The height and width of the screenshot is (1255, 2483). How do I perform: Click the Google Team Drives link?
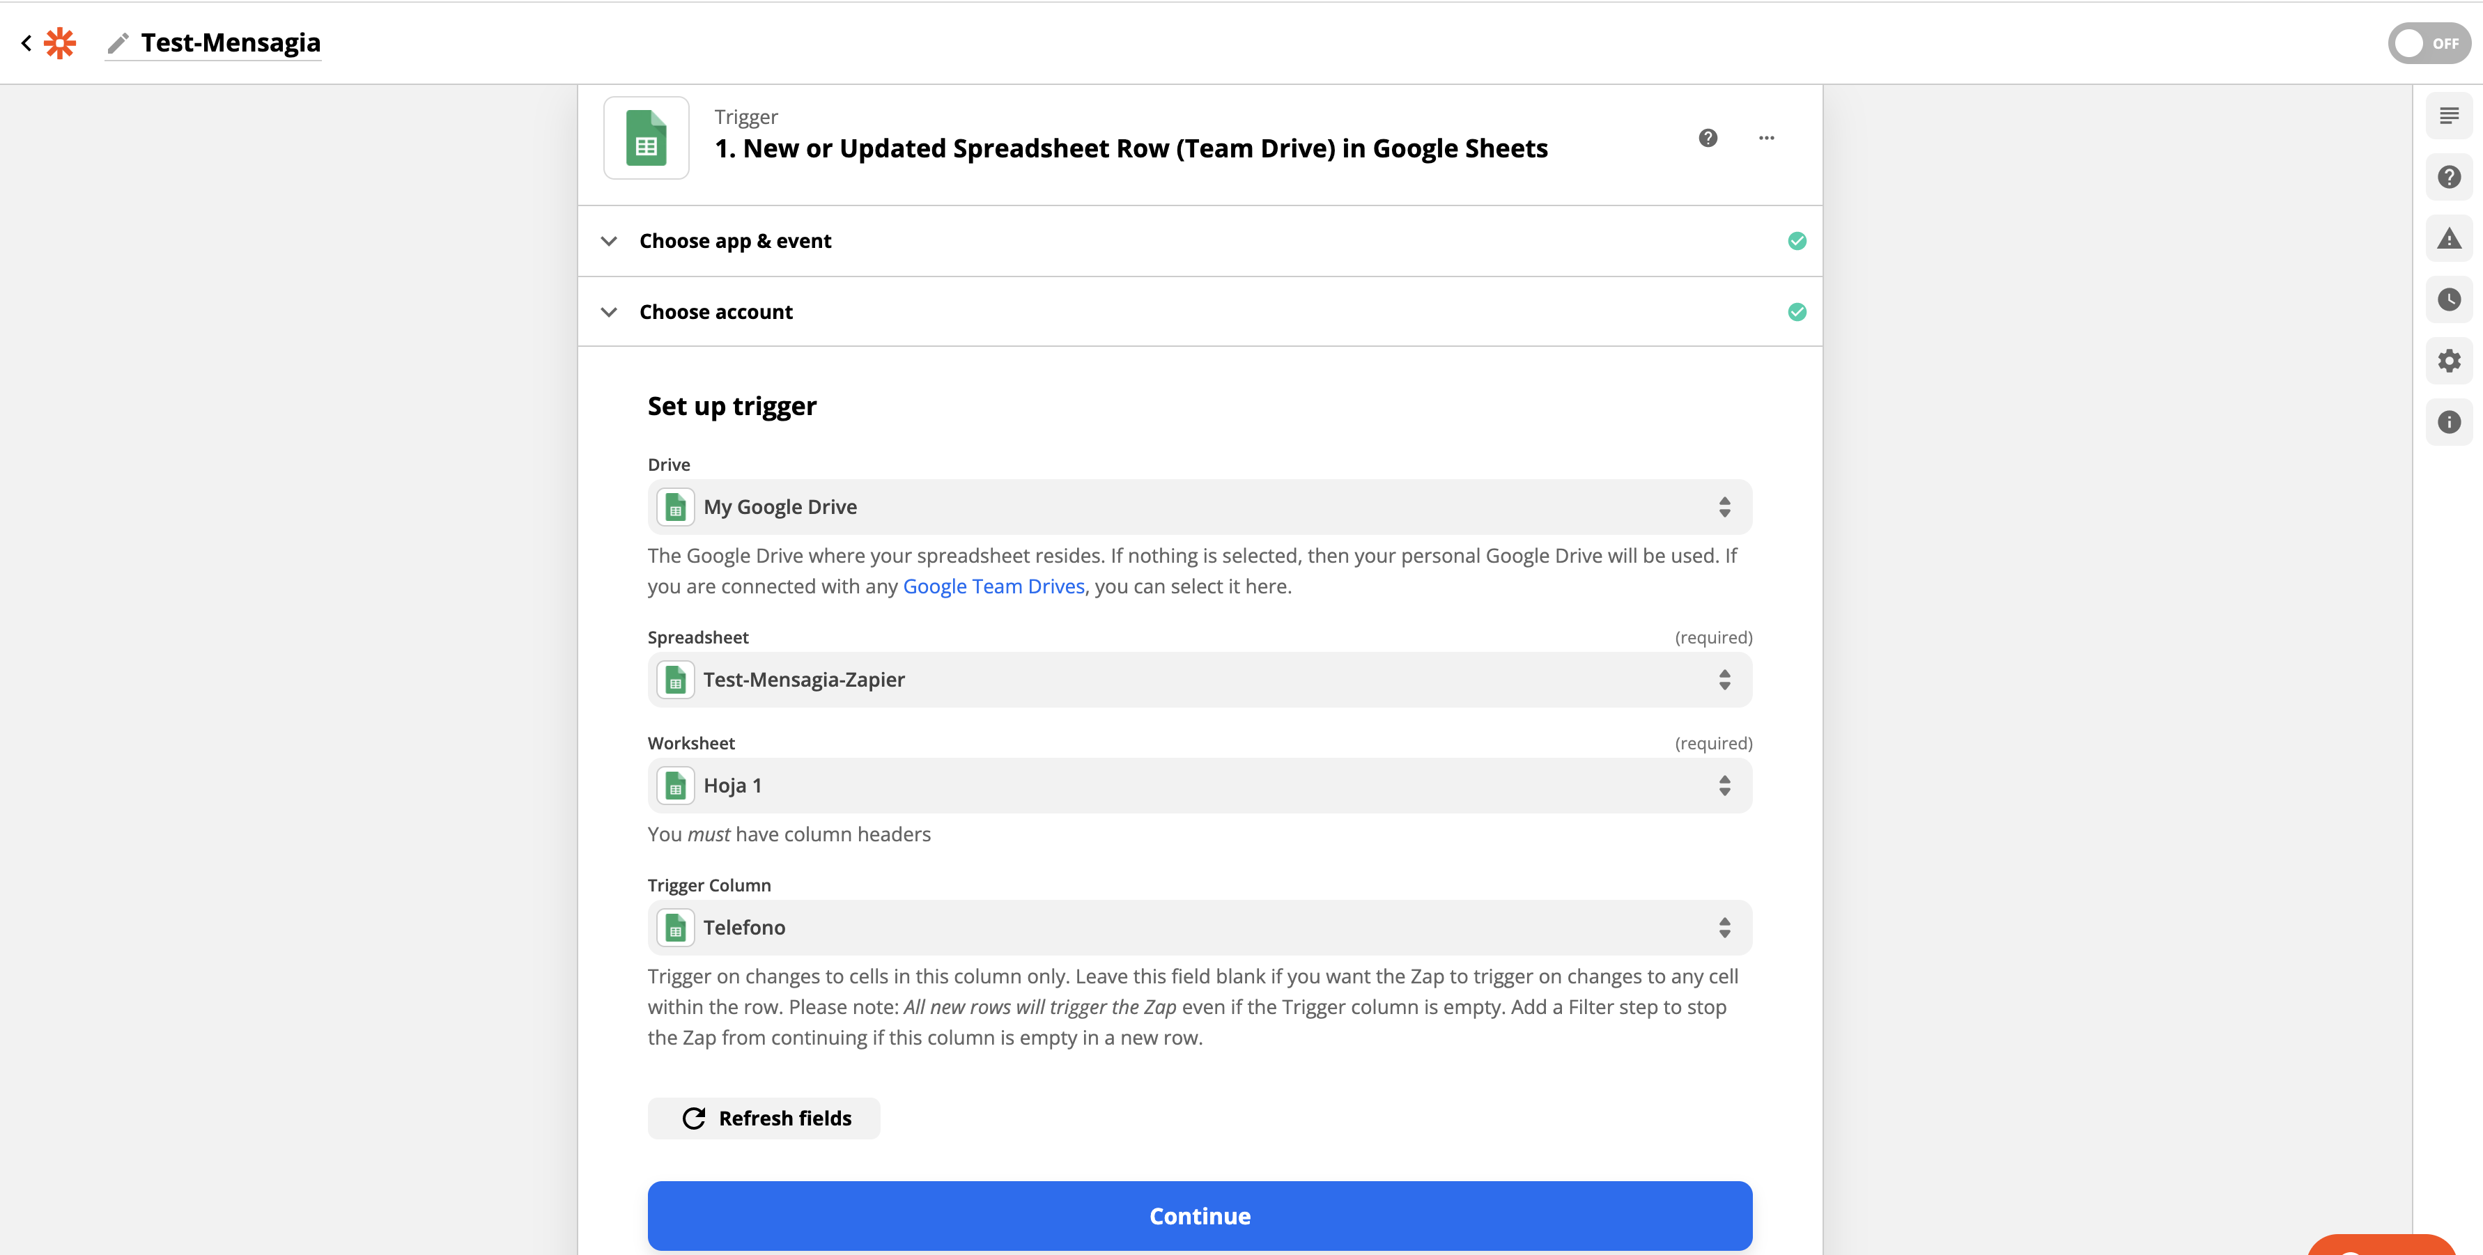coord(993,586)
